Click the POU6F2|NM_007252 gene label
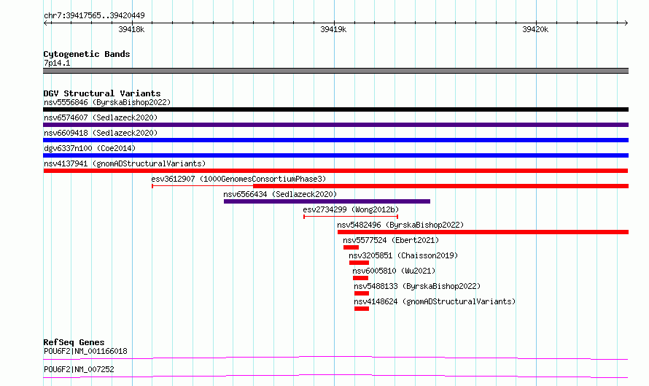Screen dimensions: 649x386 tap(79, 369)
